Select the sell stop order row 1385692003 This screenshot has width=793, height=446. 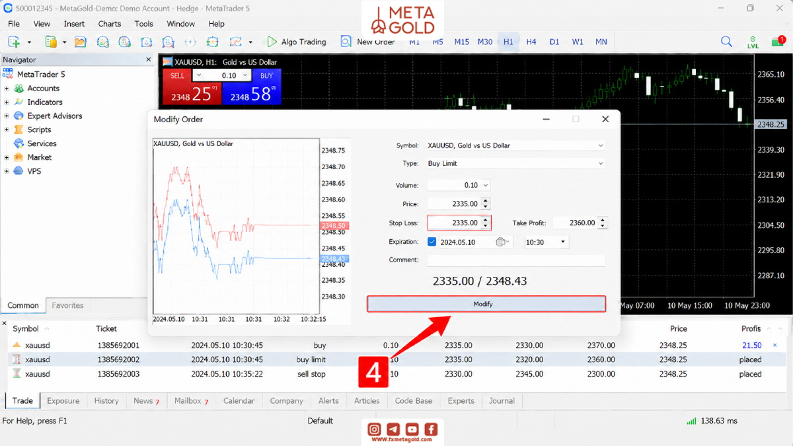point(394,373)
